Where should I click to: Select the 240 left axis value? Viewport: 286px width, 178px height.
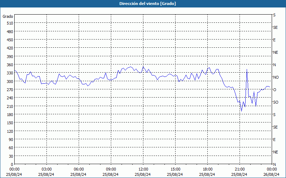pos(10,98)
